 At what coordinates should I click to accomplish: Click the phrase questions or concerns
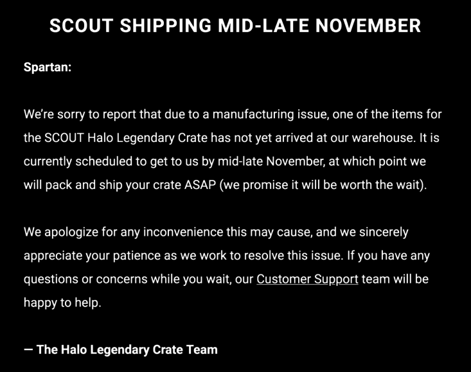click(85, 279)
